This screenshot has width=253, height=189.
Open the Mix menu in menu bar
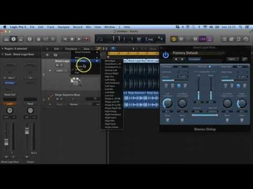89,27
